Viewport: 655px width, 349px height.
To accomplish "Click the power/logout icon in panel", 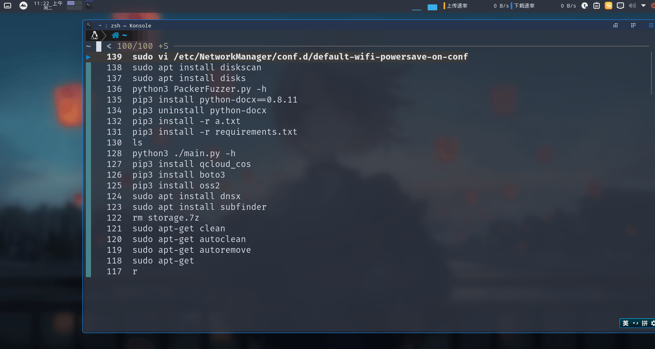I will point(653,6).
